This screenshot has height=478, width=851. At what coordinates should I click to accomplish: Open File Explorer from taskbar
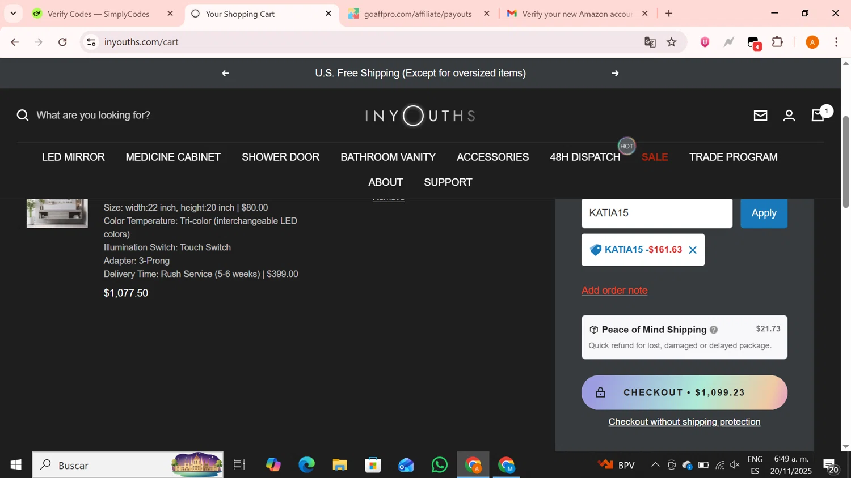(340, 465)
